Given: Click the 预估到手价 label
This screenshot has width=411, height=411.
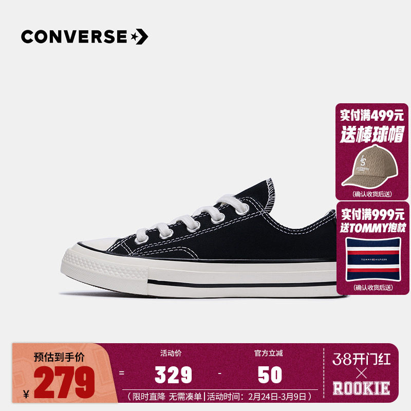Looking at the screenshot, I should tap(59, 357).
